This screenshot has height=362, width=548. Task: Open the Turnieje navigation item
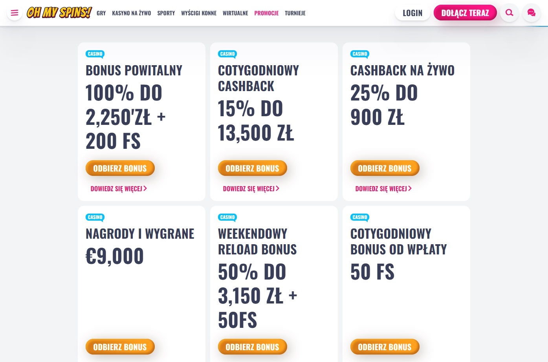tap(295, 13)
